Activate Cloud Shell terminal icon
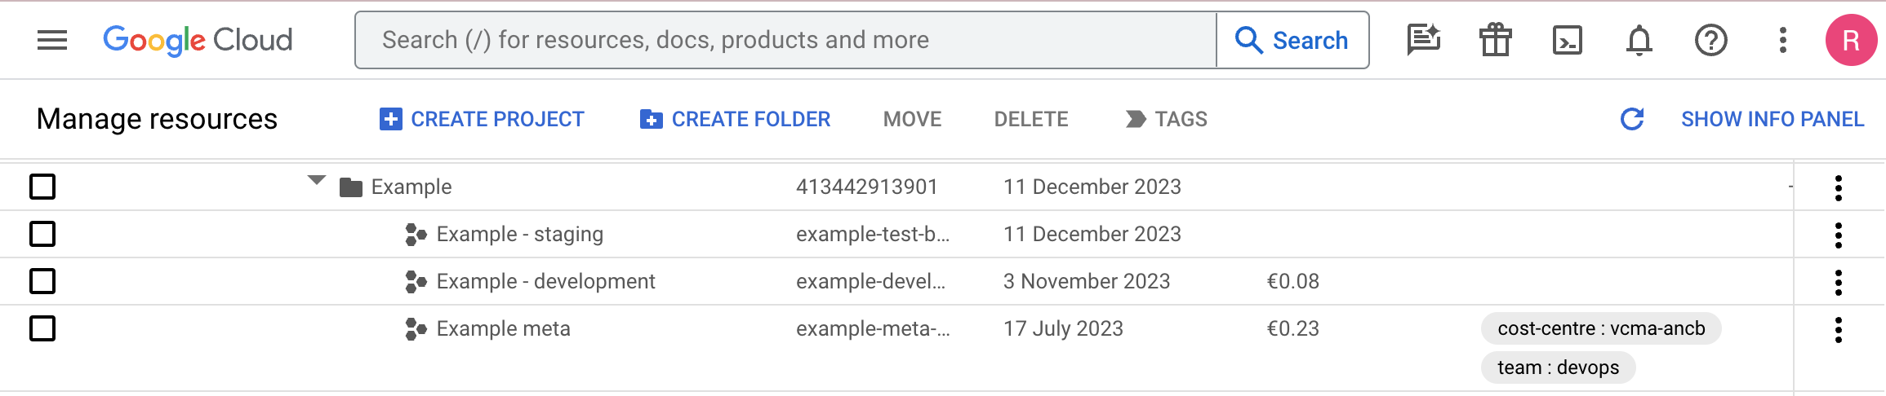1886x396 pixels. [1567, 40]
